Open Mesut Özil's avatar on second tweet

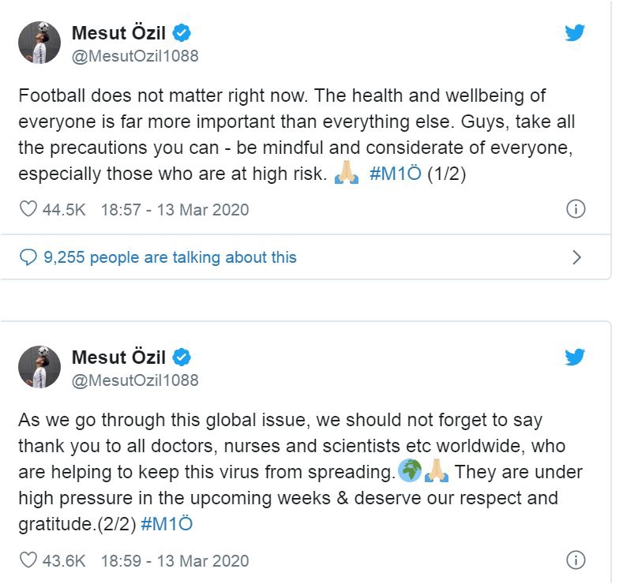click(x=39, y=366)
